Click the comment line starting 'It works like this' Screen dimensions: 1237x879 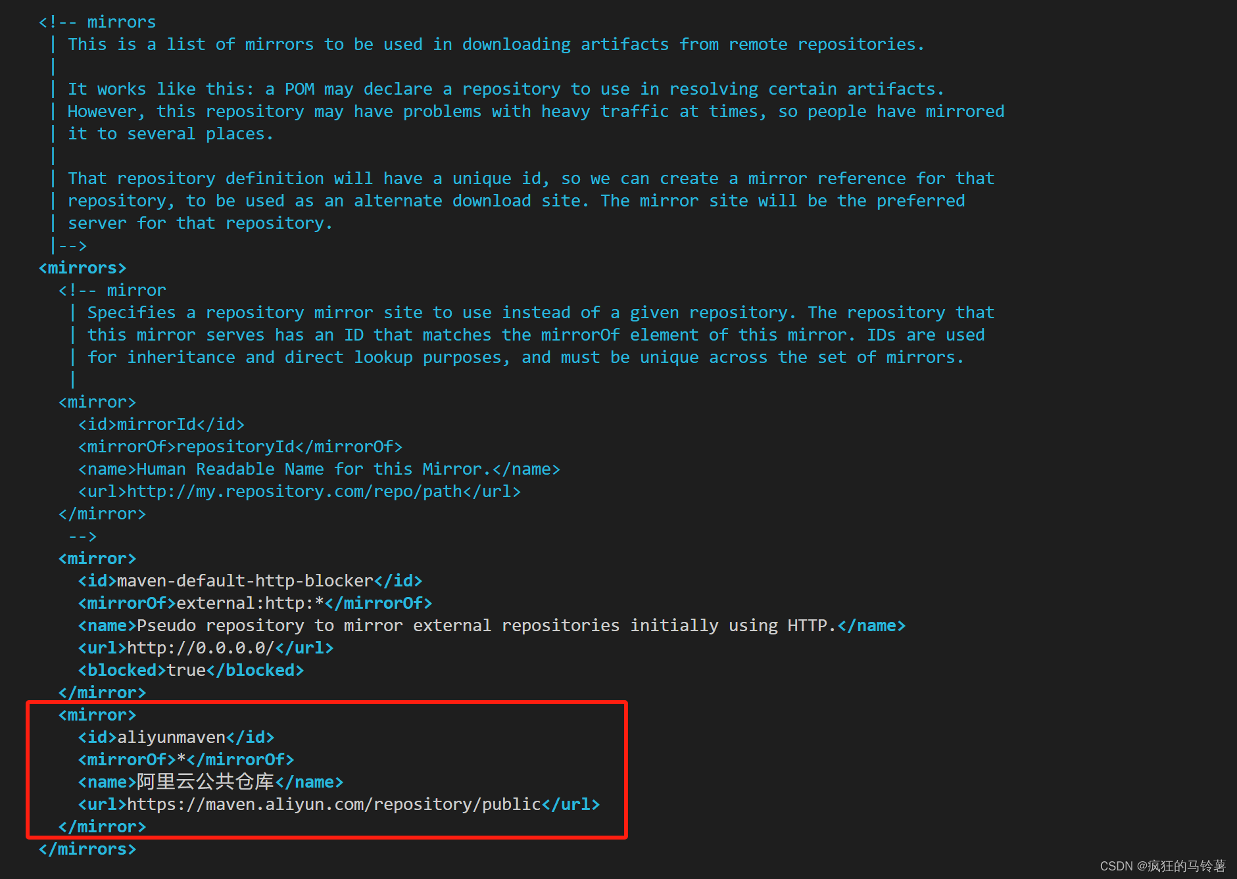(506, 89)
